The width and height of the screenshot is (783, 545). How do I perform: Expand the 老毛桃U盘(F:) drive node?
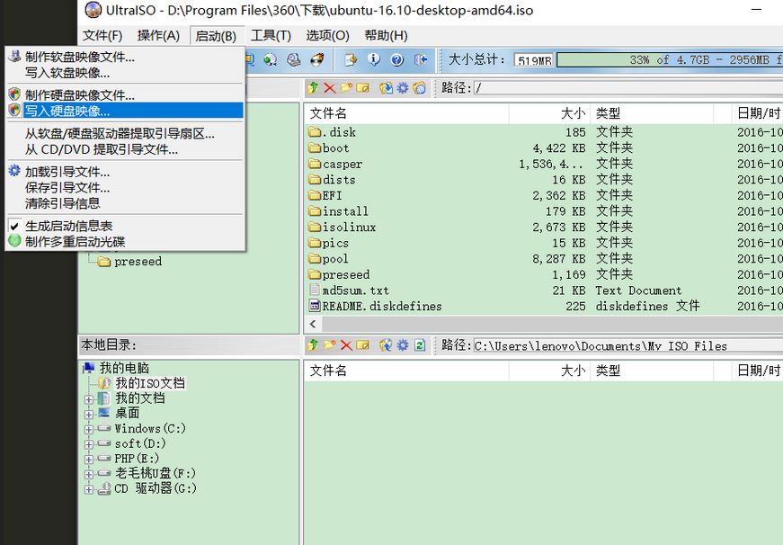pyautogui.click(x=89, y=474)
